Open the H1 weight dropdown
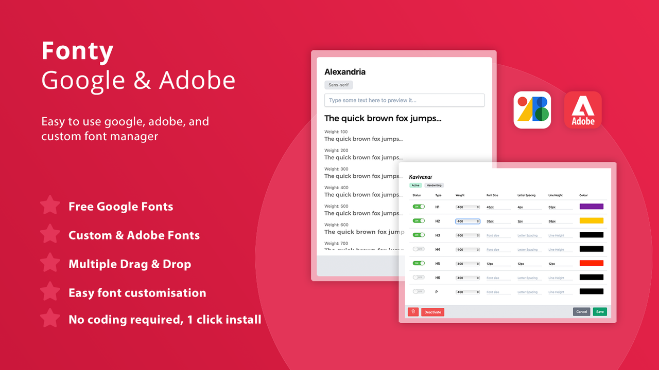The height and width of the screenshot is (370, 659). coord(468,207)
